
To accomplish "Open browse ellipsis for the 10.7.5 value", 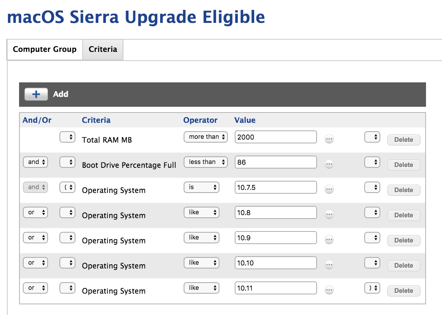I will [x=329, y=189].
